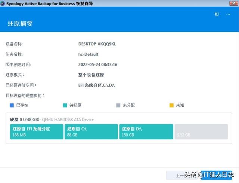Click the 目标设备的硬盘映射 label
239x183 pixels.
click(25, 96)
